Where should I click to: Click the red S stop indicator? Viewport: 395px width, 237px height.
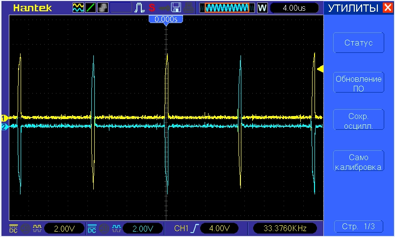coord(152,8)
